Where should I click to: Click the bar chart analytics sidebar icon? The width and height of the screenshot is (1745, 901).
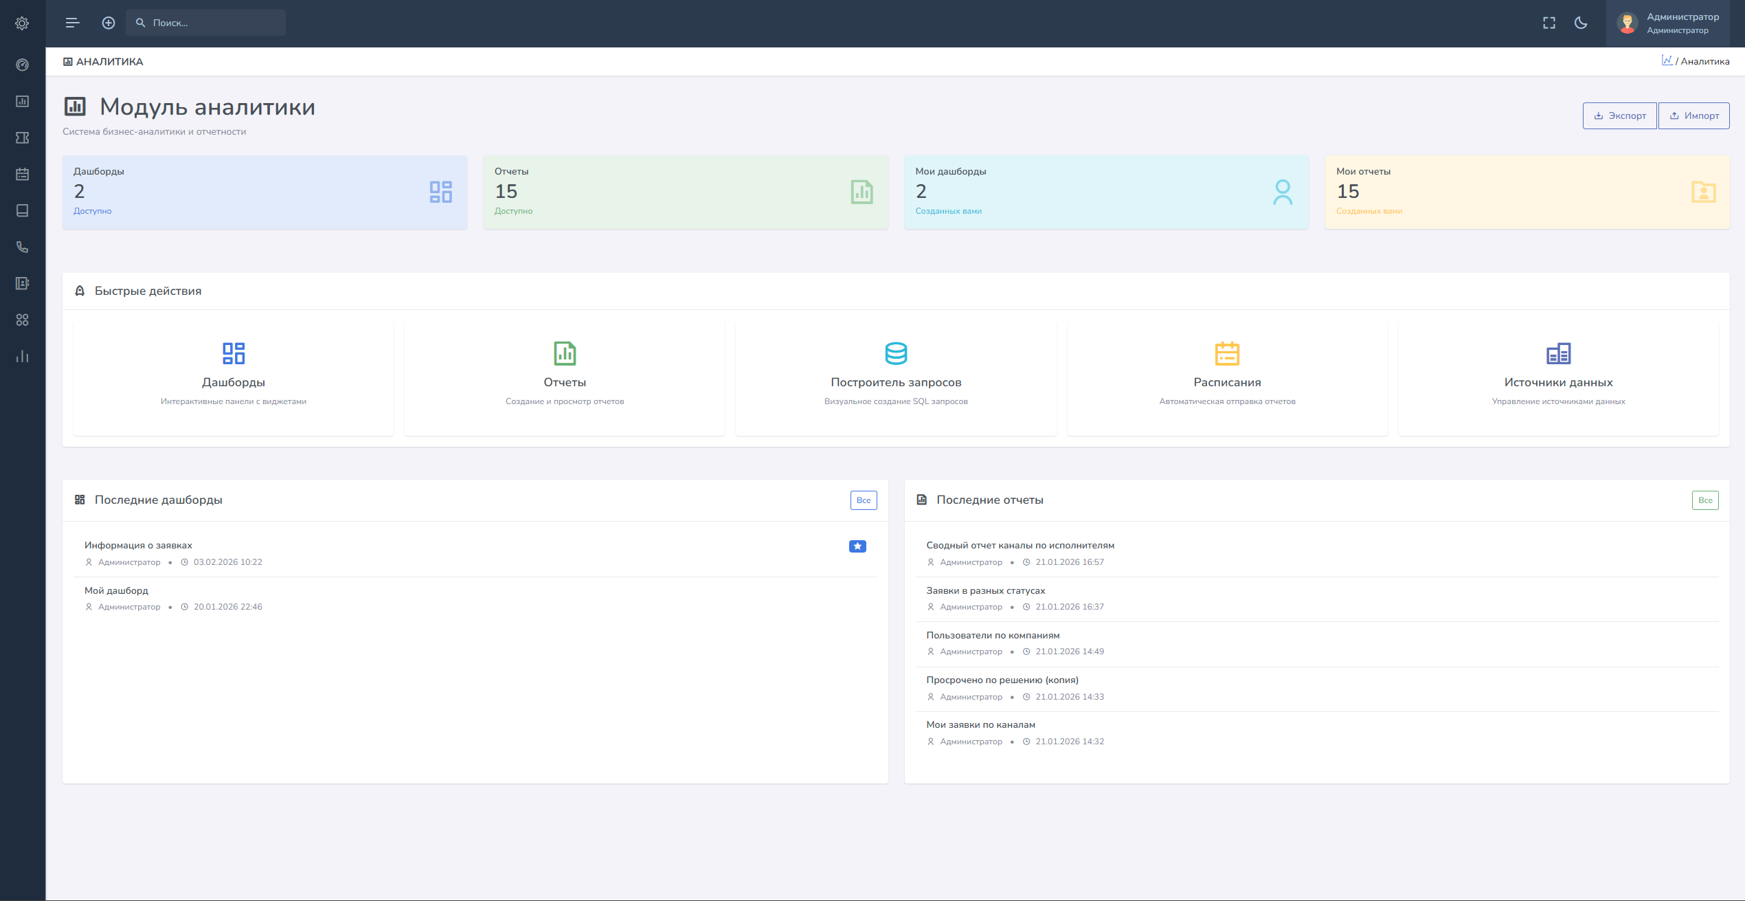pos(22,356)
